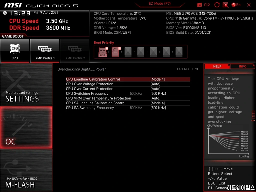Open CPU SA Loadline Calibration Control [Mode 4] dropdown
Viewport: 256px width, 192px height.
pos(157,103)
